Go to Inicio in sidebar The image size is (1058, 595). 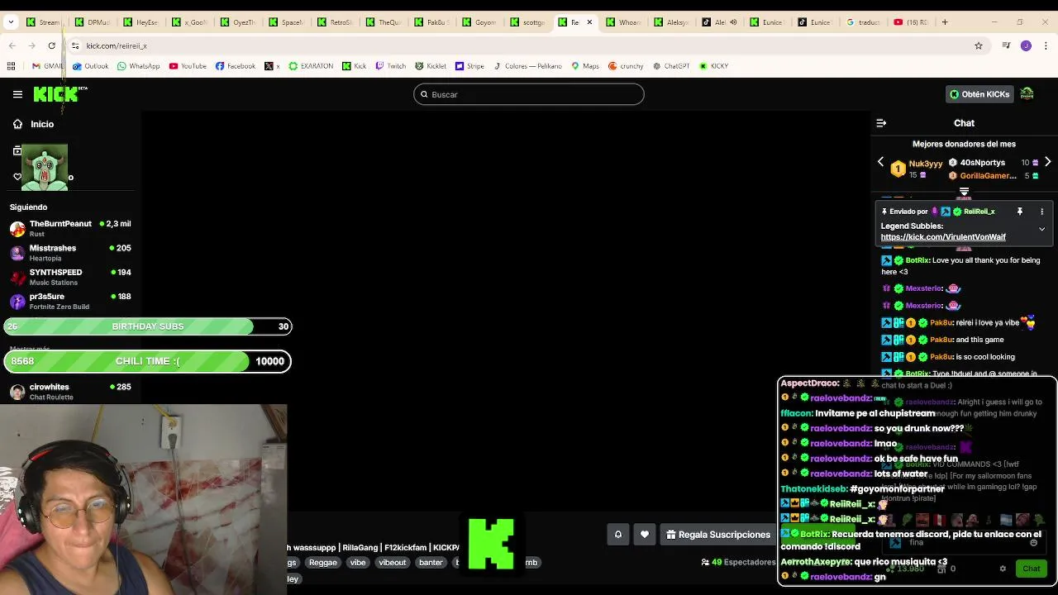coord(33,124)
